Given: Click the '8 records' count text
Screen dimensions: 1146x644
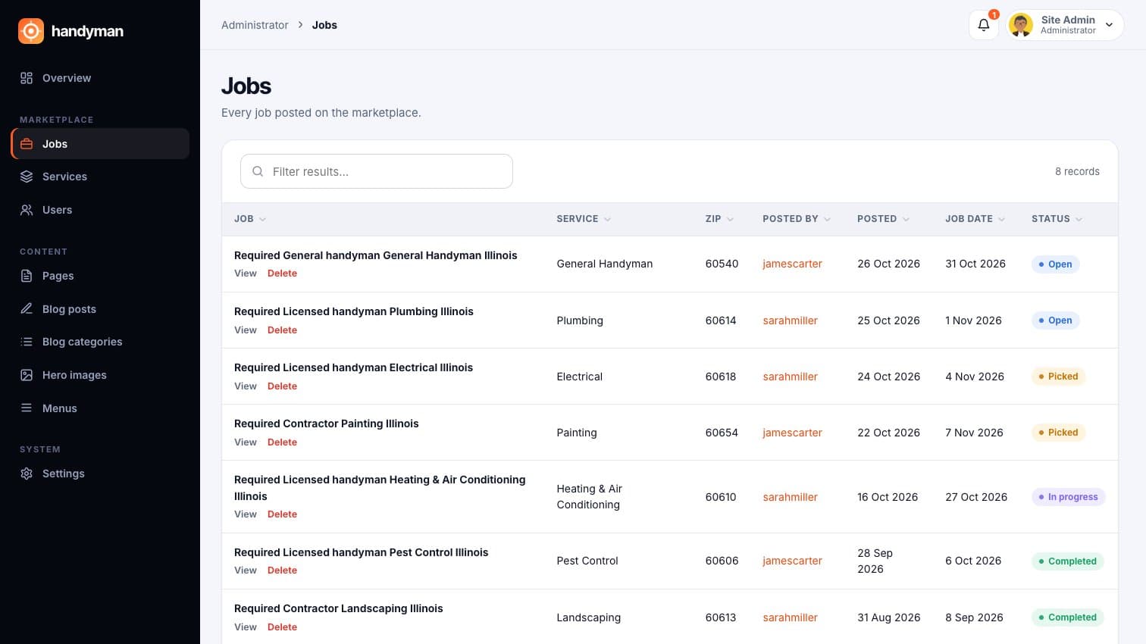Looking at the screenshot, I should (x=1077, y=171).
